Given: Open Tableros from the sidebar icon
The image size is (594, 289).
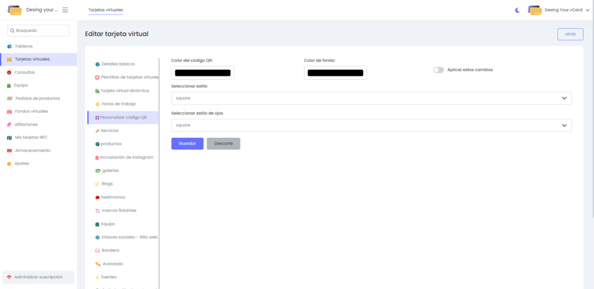Looking at the screenshot, I should click(9, 46).
